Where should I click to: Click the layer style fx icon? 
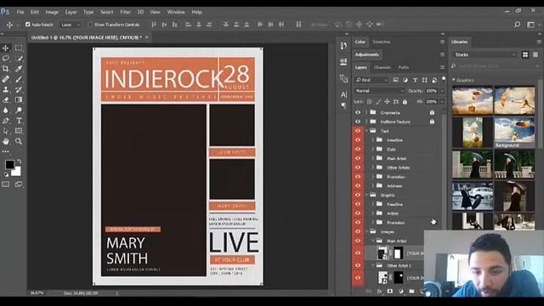(379, 292)
